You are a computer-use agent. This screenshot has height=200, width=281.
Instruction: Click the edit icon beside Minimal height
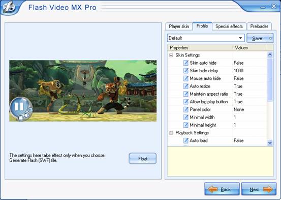click(186, 125)
